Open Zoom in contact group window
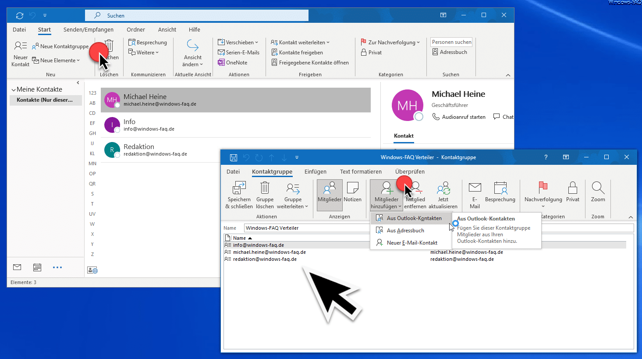This screenshot has width=642, height=359. click(598, 192)
